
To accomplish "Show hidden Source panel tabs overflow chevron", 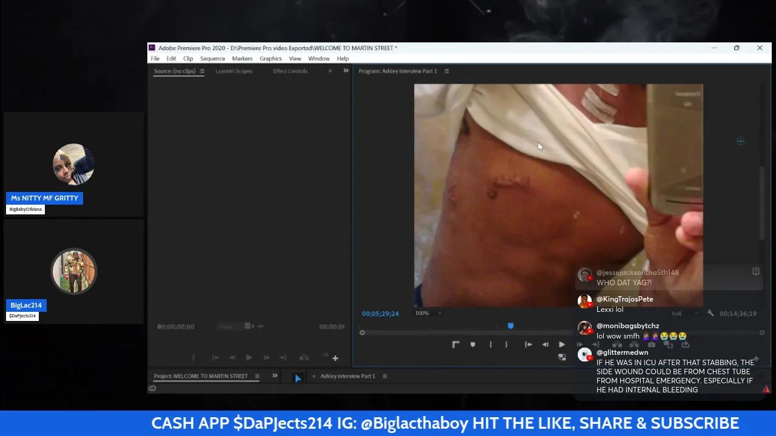I will tap(346, 71).
